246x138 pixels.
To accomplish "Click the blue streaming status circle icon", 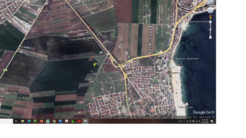I will coord(213,117).
